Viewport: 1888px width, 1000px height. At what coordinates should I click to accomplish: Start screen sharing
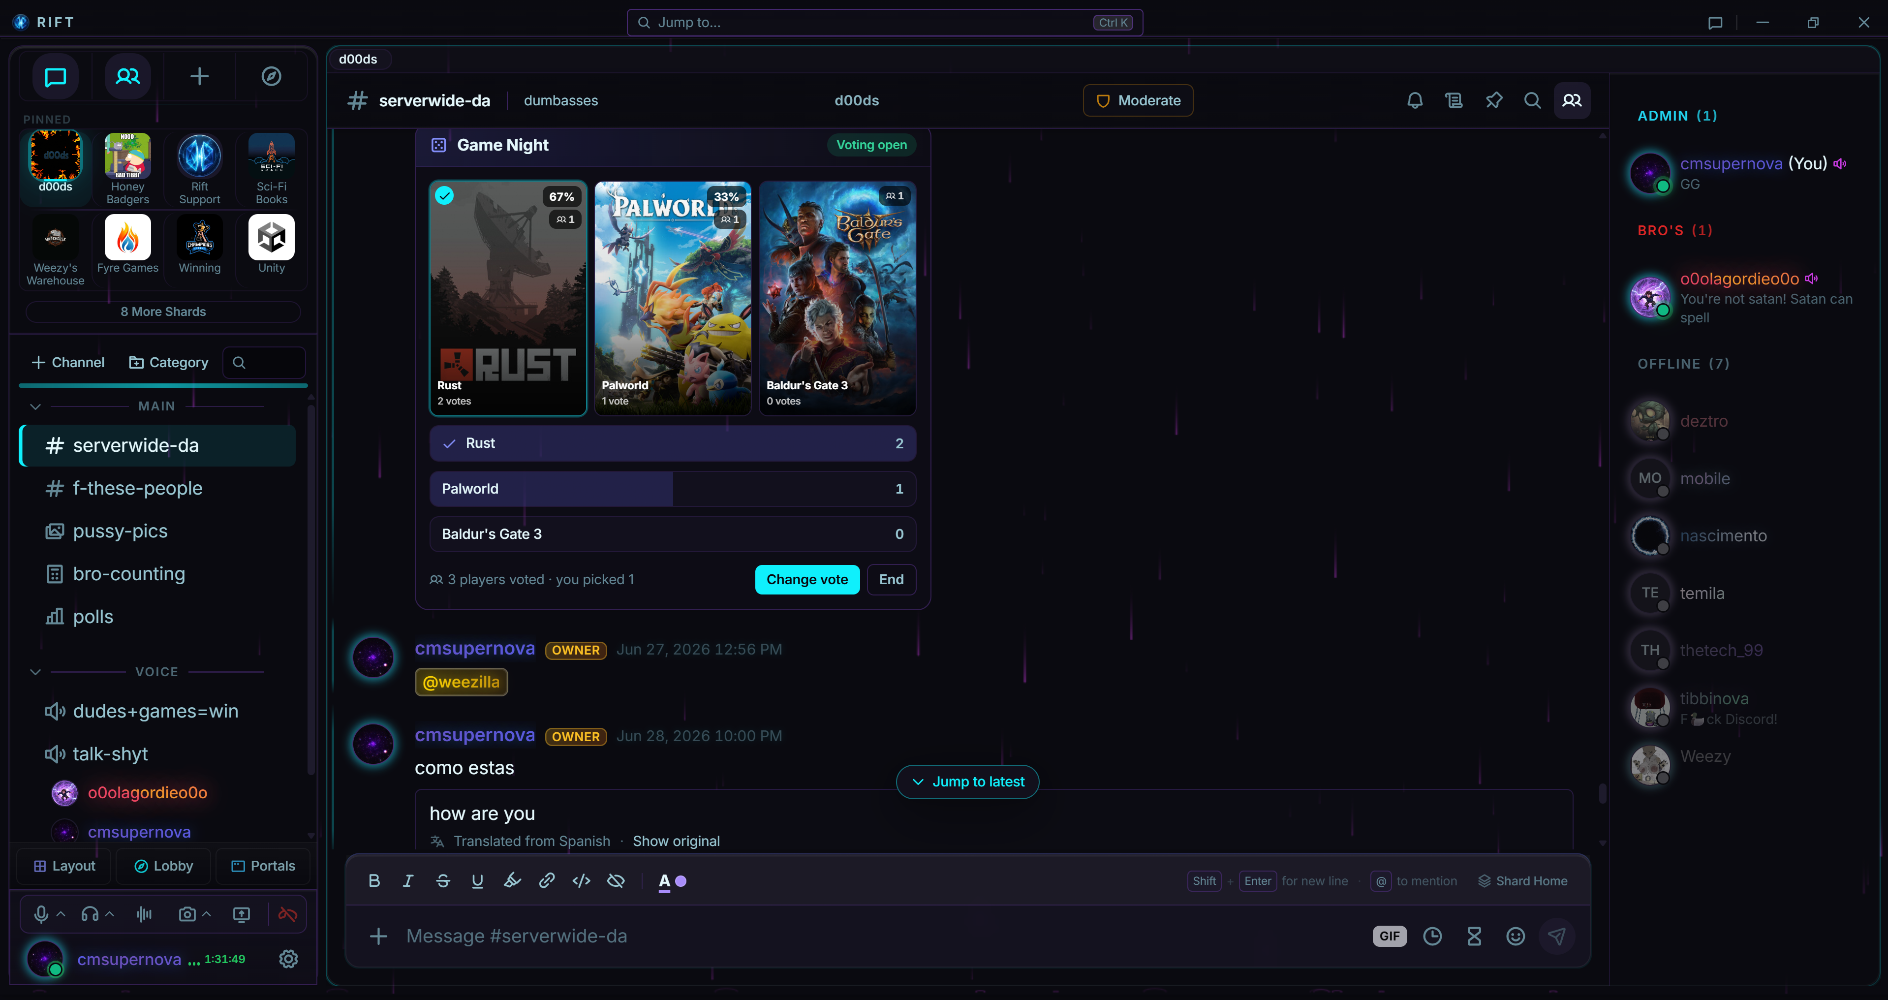[x=241, y=913]
